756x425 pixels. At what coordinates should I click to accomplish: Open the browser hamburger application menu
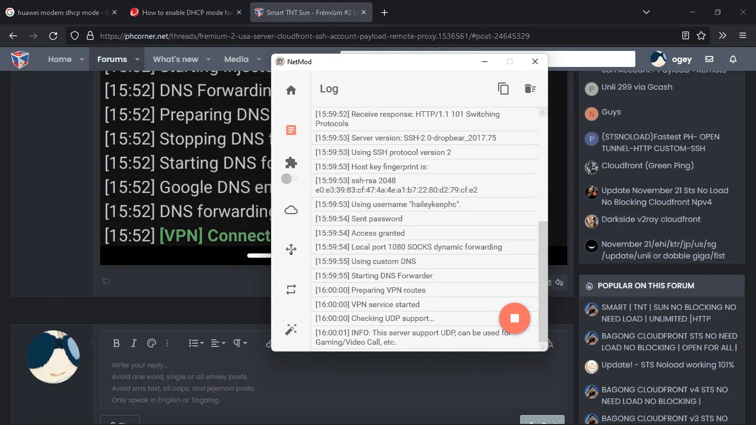(x=743, y=35)
